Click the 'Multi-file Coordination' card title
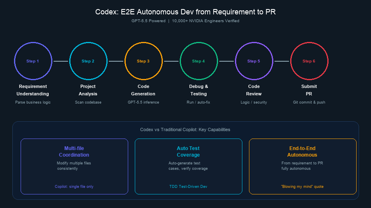The image size is (371, 208). (74, 152)
